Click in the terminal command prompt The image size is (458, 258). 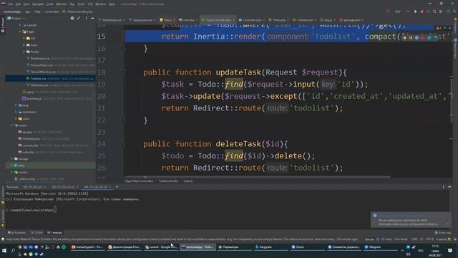click(x=55, y=210)
